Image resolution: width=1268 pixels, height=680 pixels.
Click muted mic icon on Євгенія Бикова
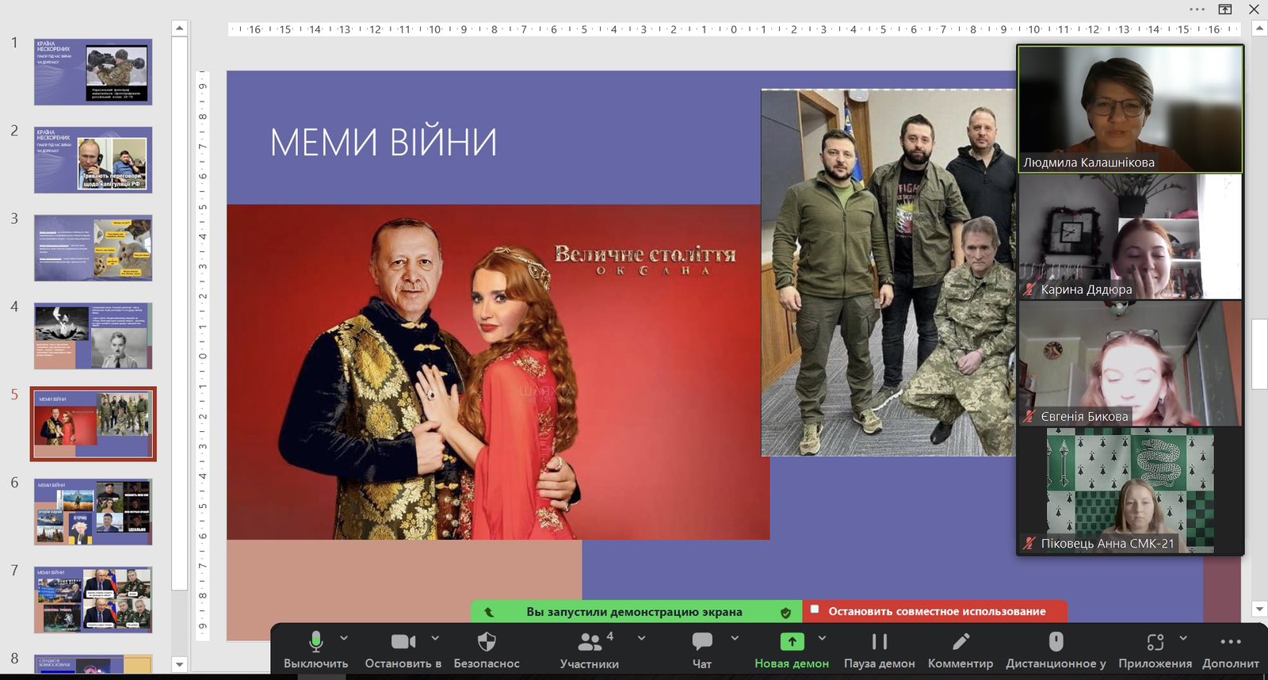(x=1029, y=416)
